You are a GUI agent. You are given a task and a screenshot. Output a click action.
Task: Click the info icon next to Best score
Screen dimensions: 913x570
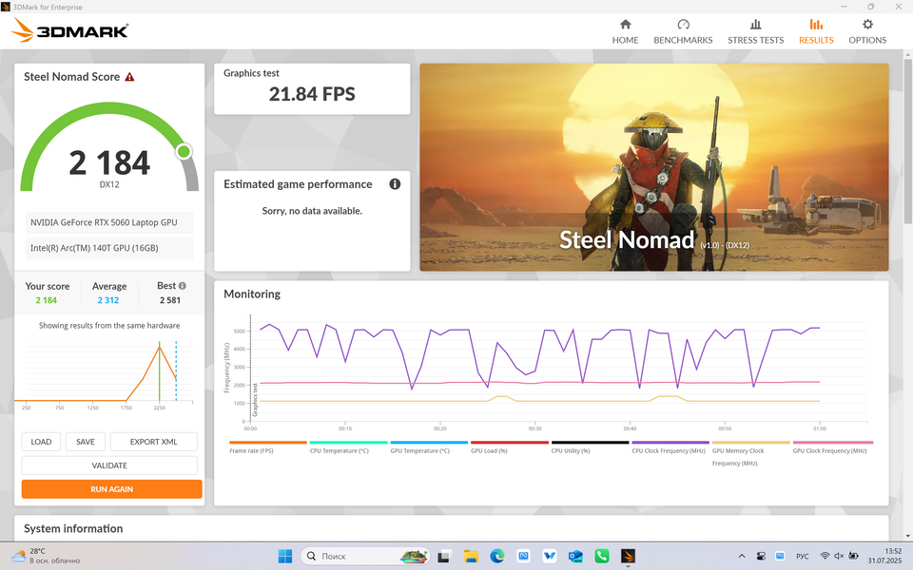click(x=183, y=286)
